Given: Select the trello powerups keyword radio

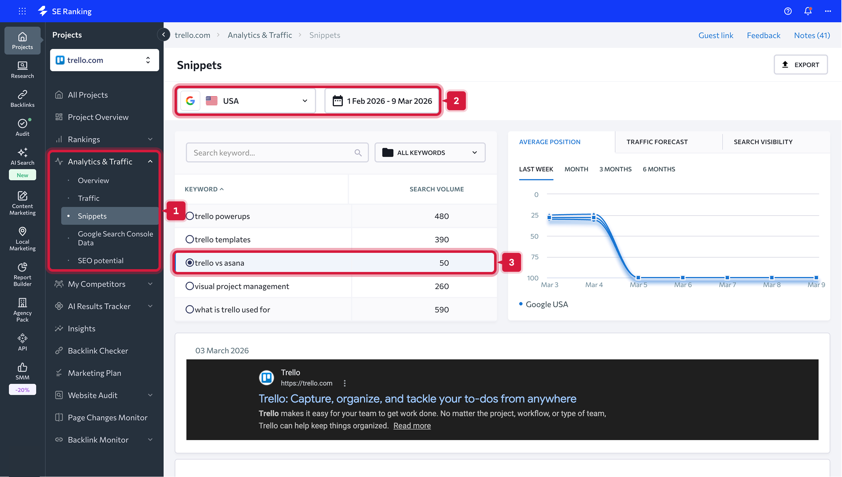Looking at the screenshot, I should (x=190, y=216).
